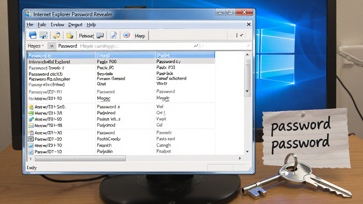
Task: Click the resize grip in the status bar corner
Action: click(x=250, y=169)
